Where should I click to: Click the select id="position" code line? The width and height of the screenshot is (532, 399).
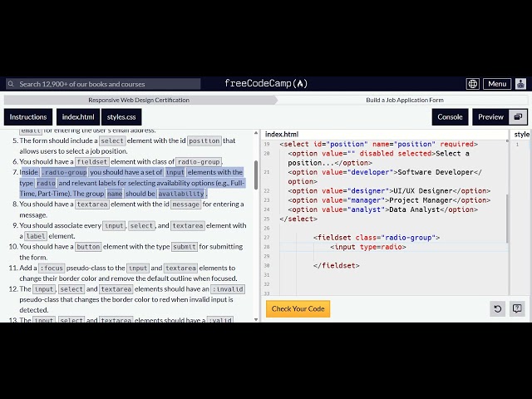(379, 144)
